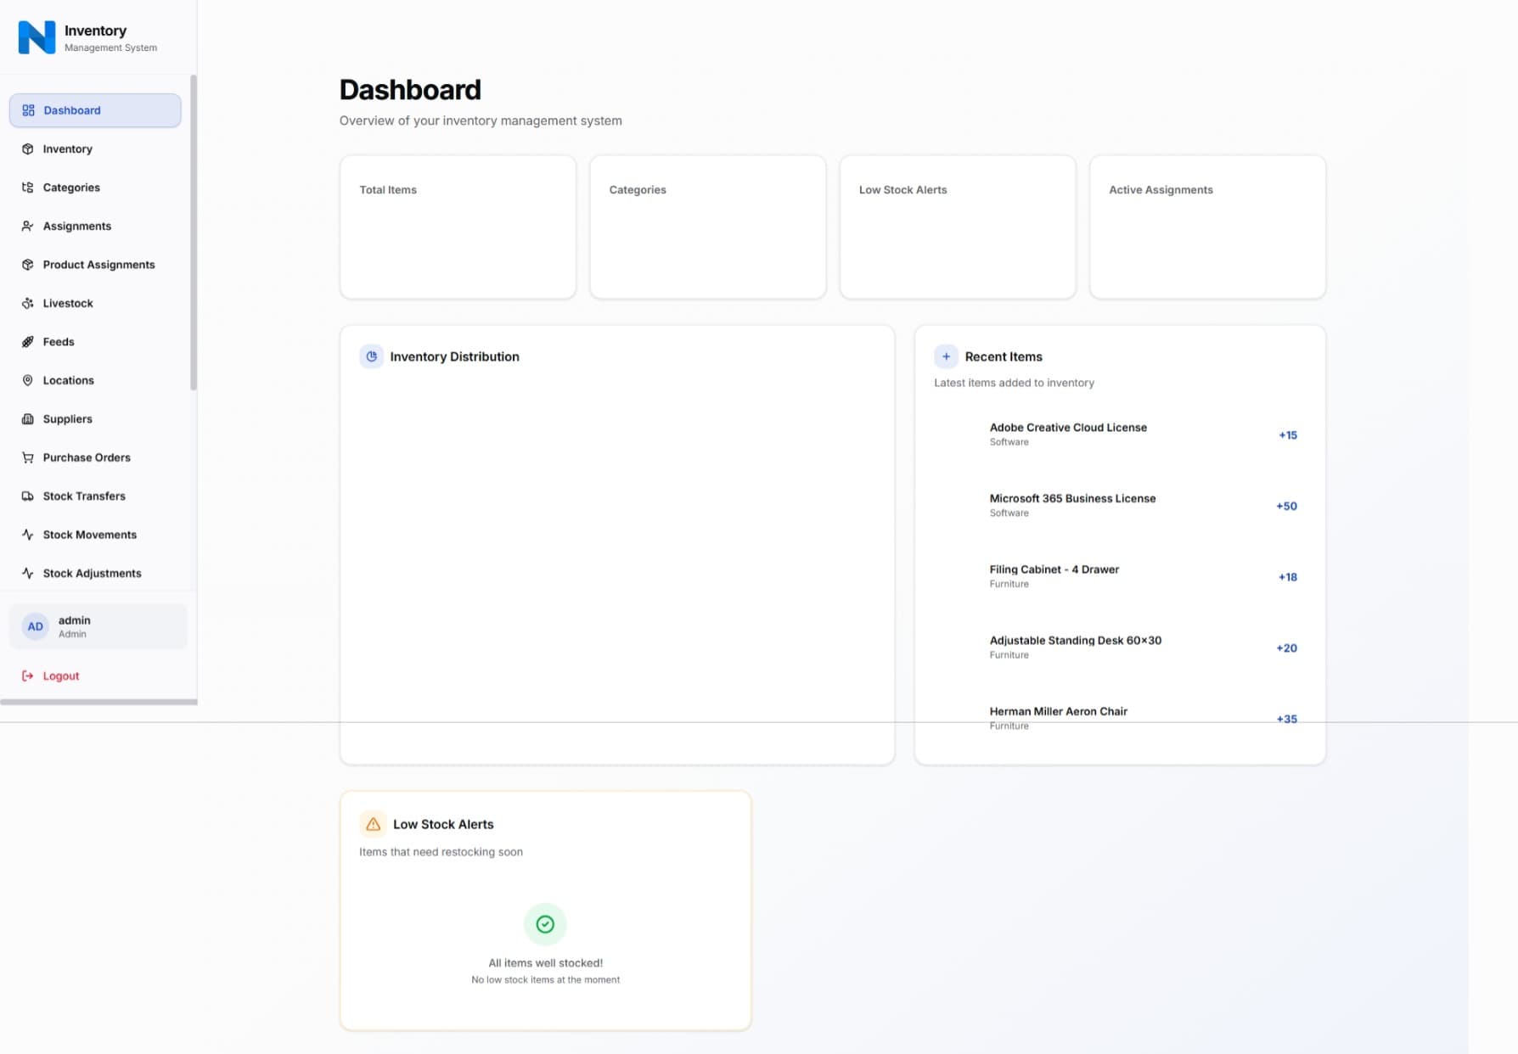Click the Assignments person icon
The height and width of the screenshot is (1054, 1518).
(x=27, y=226)
